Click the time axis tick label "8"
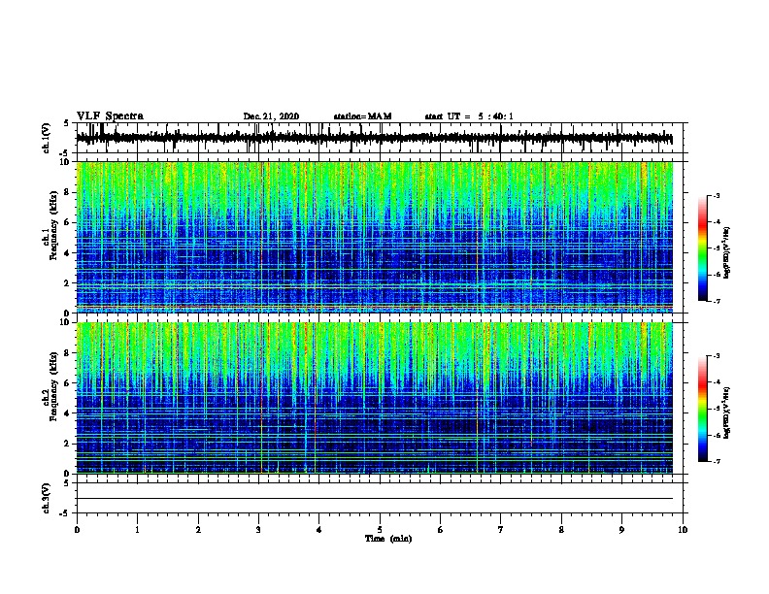Screen dimensions: 769x594 point(561,530)
